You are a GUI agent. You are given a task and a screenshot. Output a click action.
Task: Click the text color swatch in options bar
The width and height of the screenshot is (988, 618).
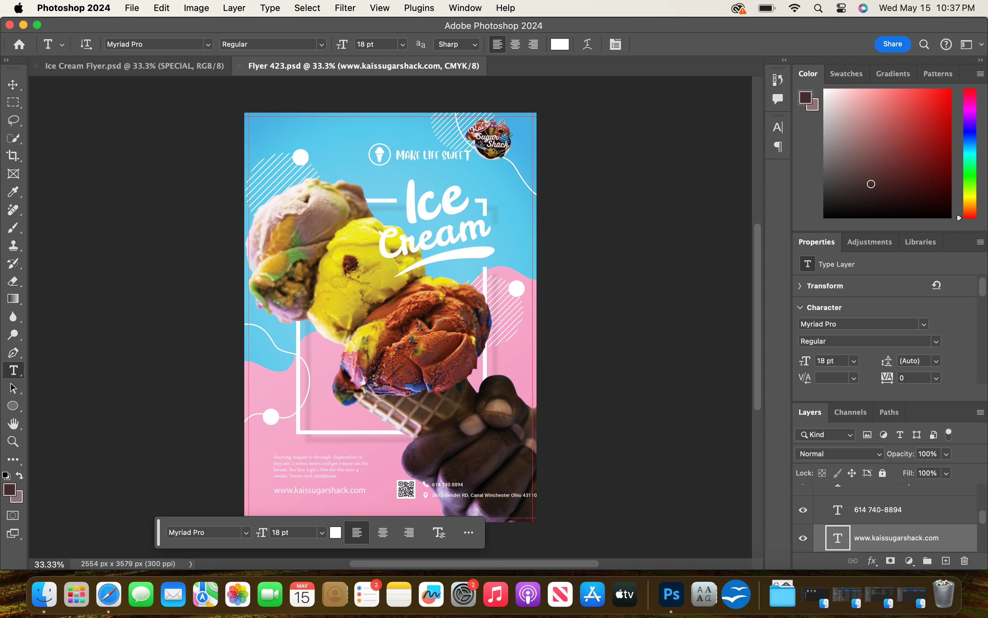click(559, 44)
